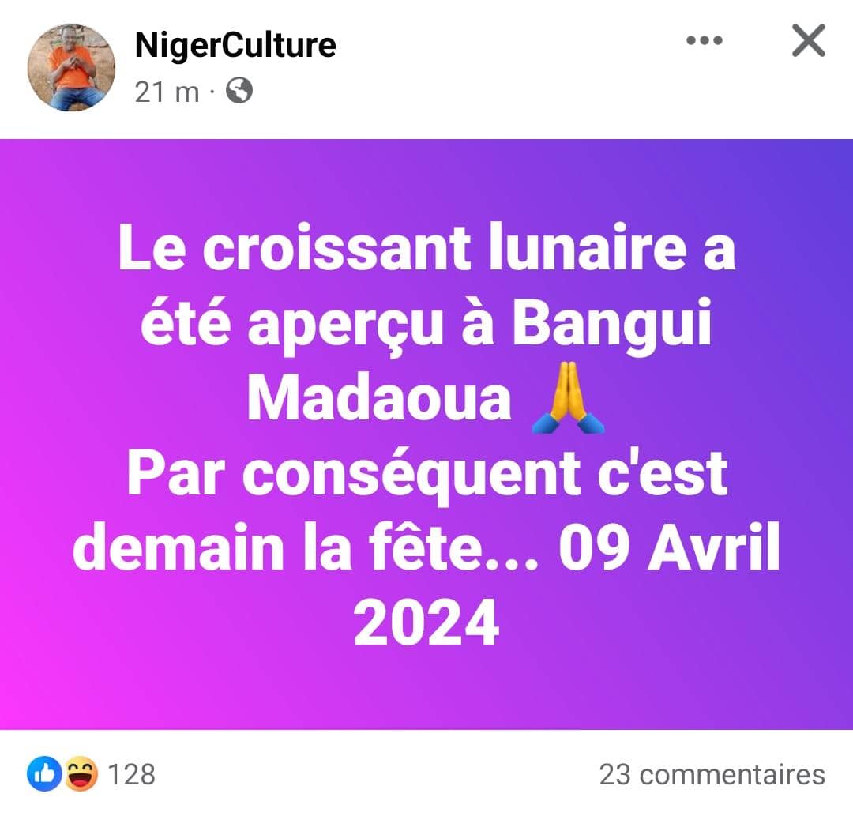Click the praying hands emoji
Image resolution: width=853 pixels, height=816 pixels.
(x=568, y=397)
